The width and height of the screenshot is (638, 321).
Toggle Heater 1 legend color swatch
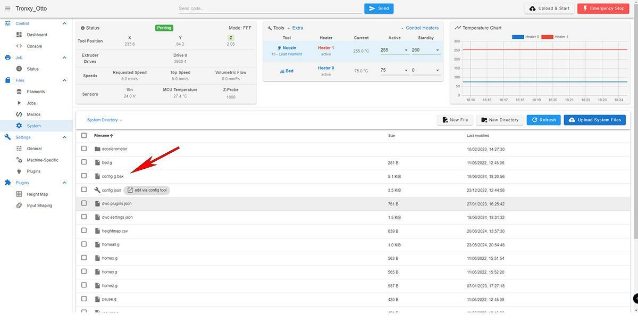click(x=547, y=37)
